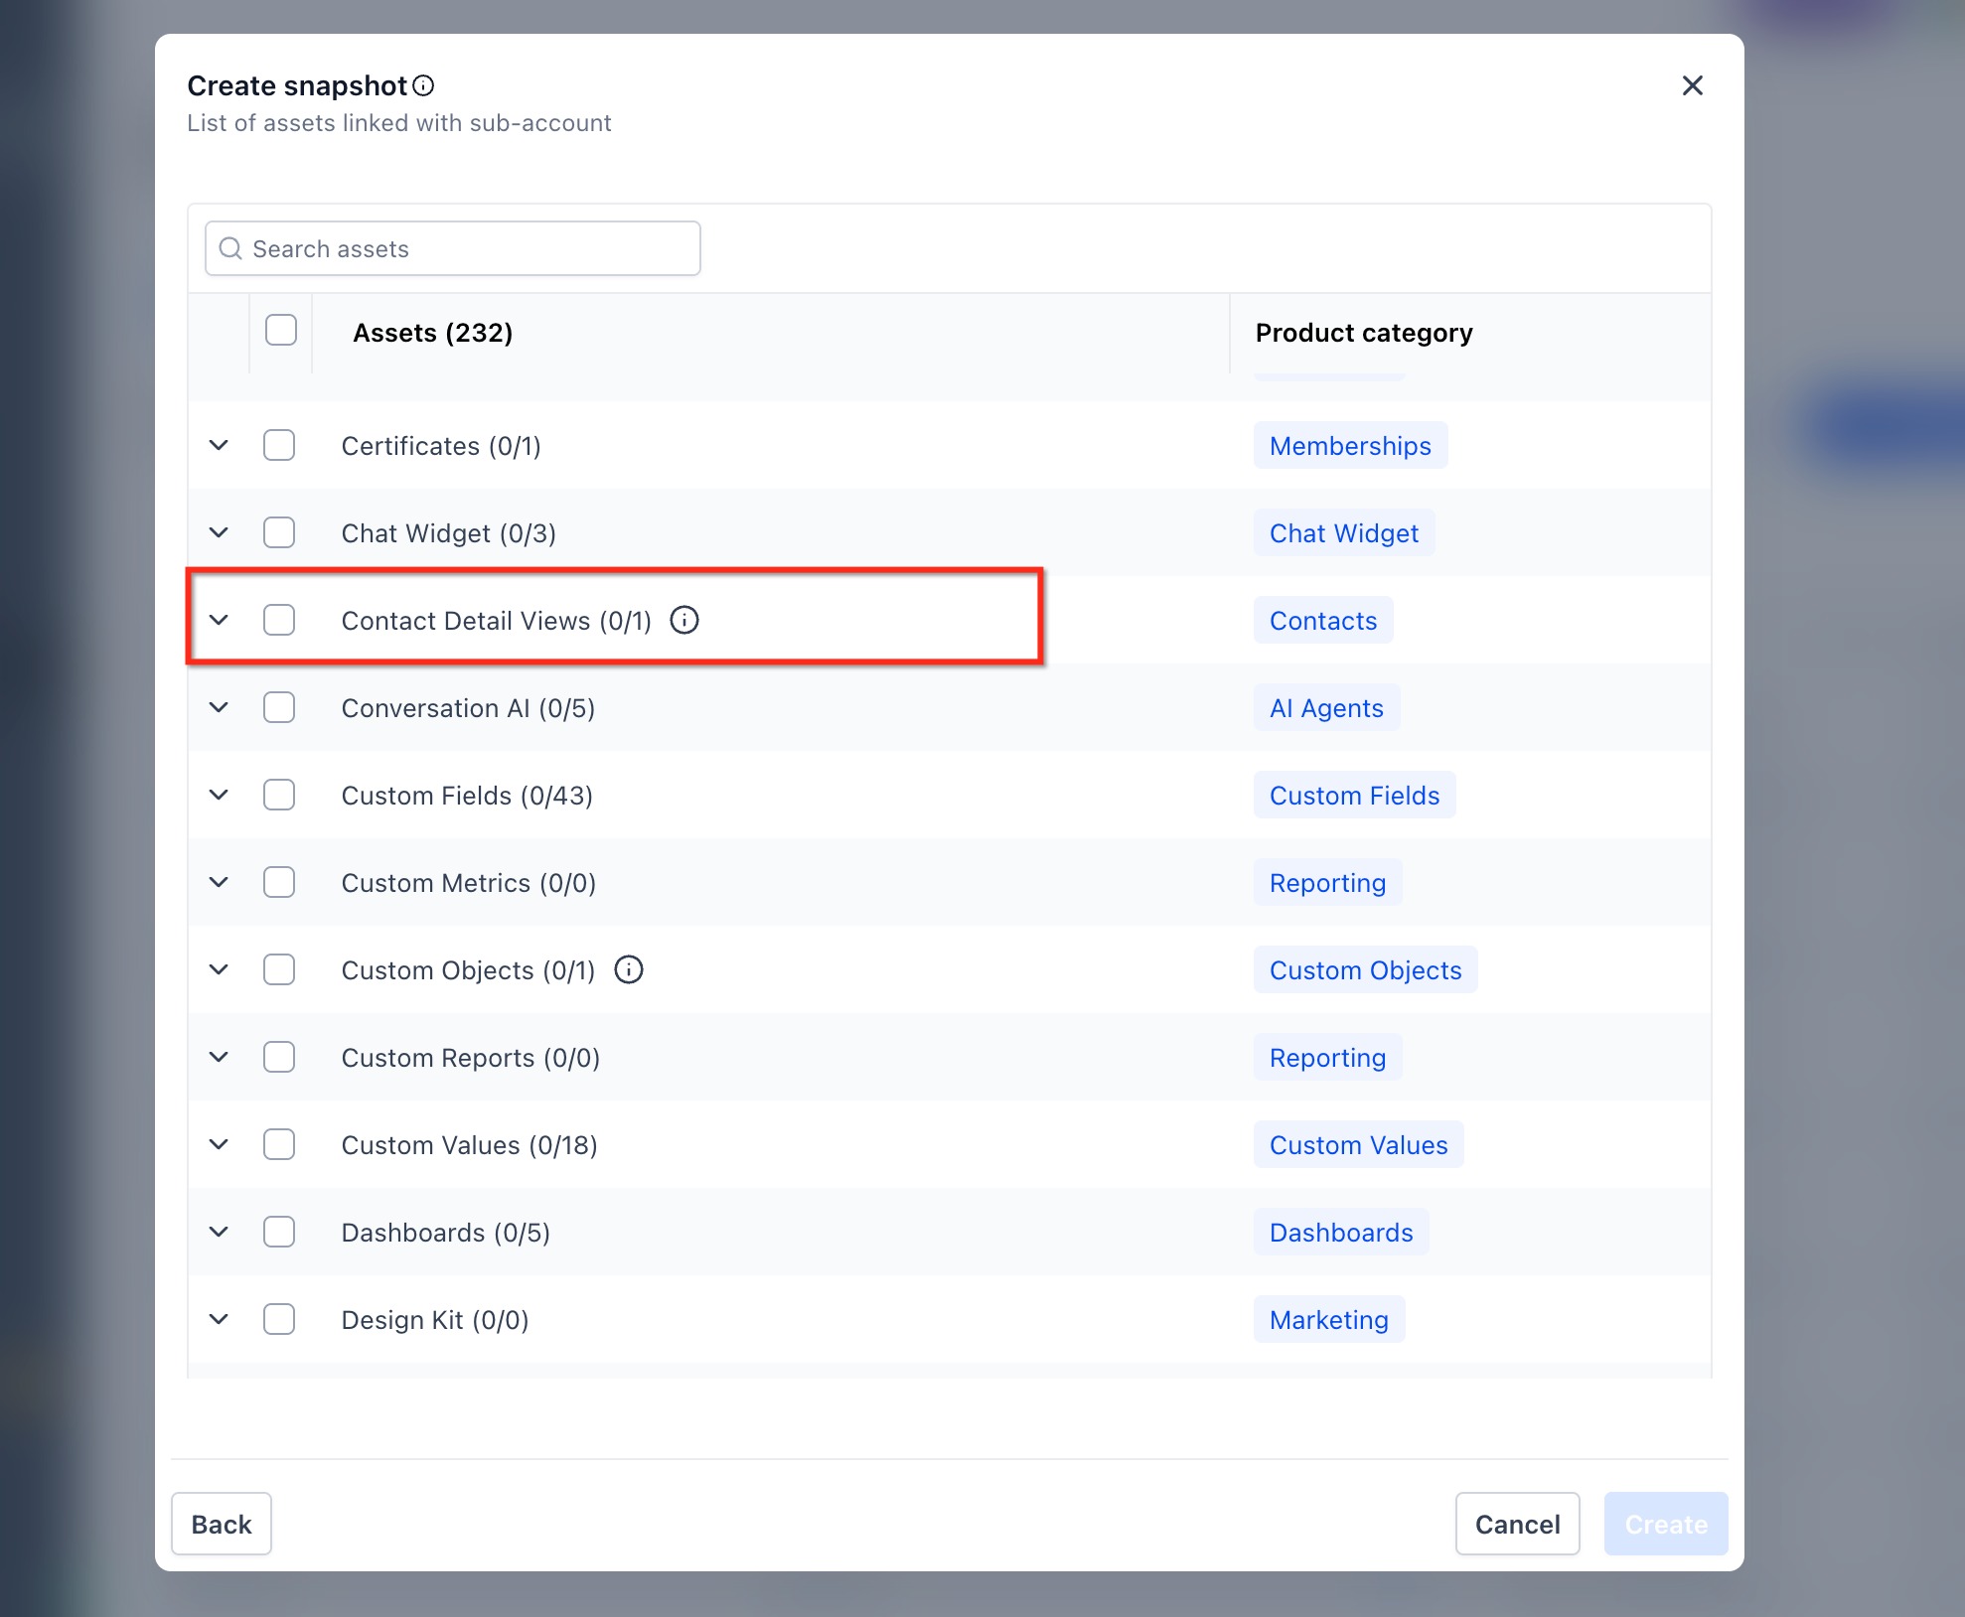Expand the Certificates row chevron
This screenshot has width=1965, height=1617.
tap(219, 445)
